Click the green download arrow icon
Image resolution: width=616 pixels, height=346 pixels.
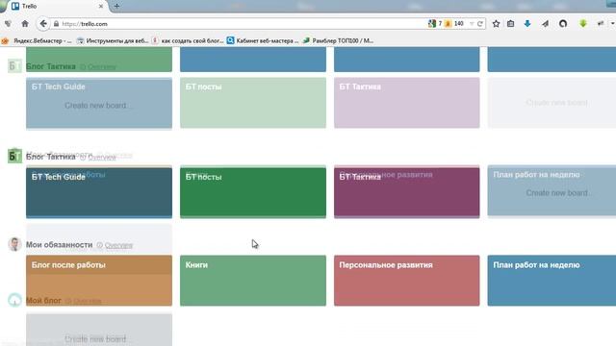[x=583, y=24]
